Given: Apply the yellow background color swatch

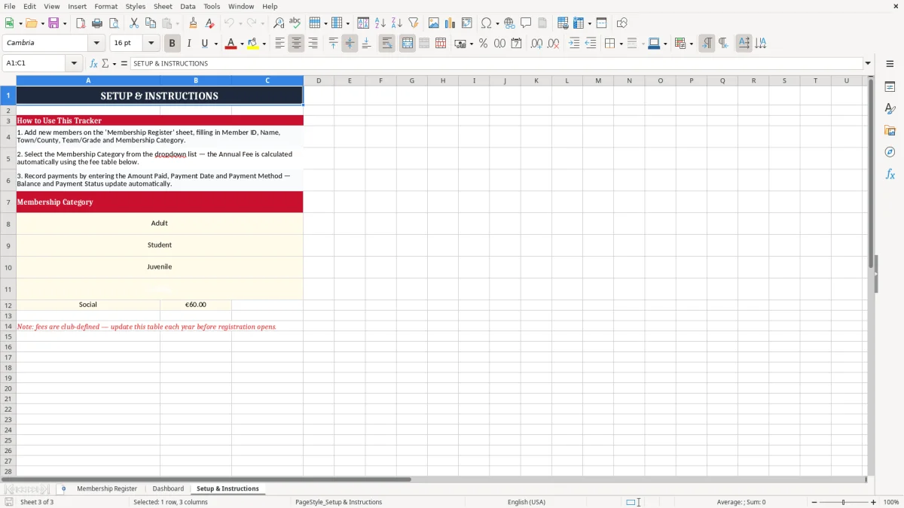Looking at the screenshot, I should coord(253,44).
